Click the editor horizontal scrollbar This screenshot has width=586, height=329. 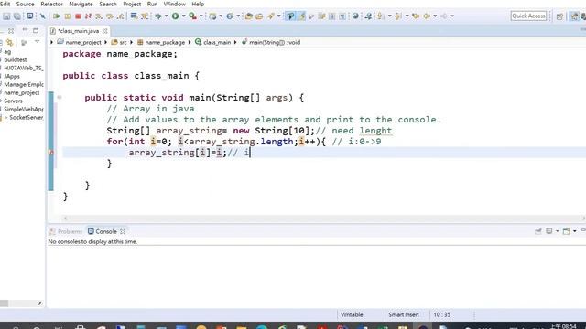point(323,218)
